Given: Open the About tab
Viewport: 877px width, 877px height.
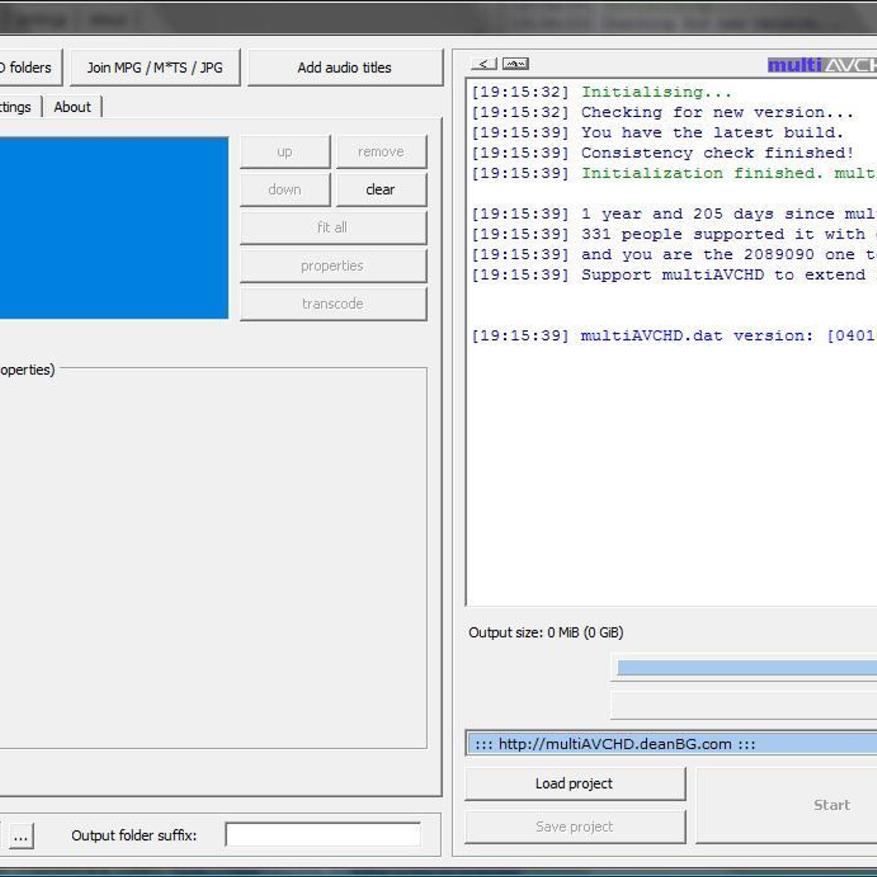Looking at the screenshot, I should point(72,107).
